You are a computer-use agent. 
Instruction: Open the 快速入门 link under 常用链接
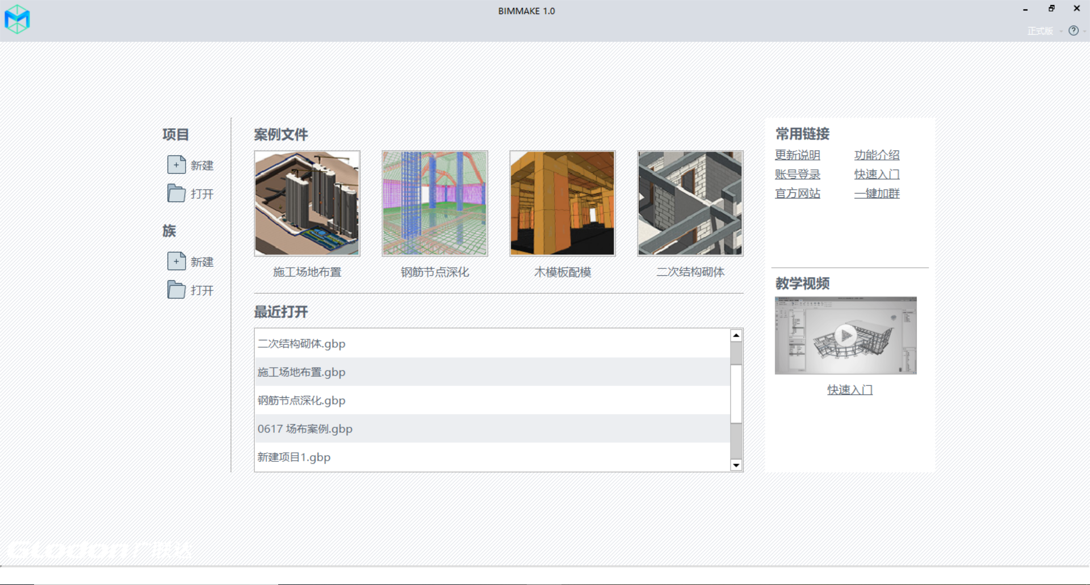pos(877,174)
